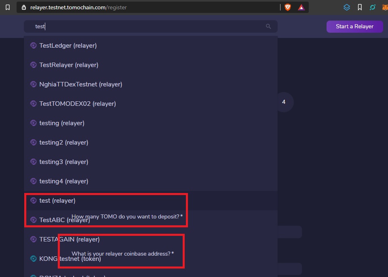Click the site lock icon in address bar
Screen dimensions: 388x277
24,7
